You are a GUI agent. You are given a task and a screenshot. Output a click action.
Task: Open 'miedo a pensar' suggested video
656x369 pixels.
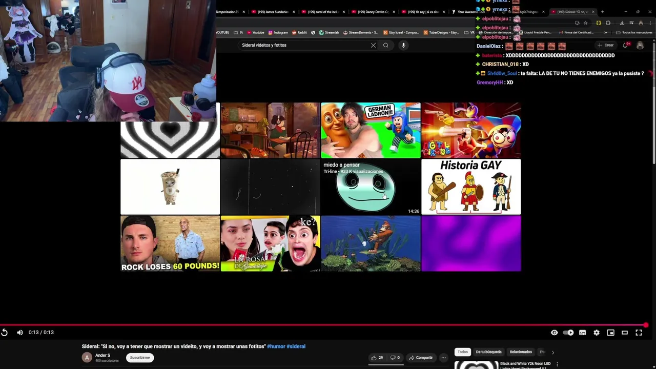(x=371, y=187)
